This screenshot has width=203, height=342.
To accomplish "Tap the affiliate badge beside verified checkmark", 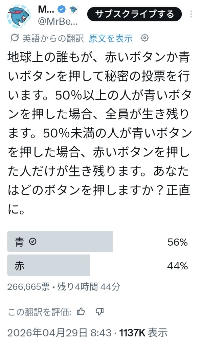I will (x=73, y=8).
